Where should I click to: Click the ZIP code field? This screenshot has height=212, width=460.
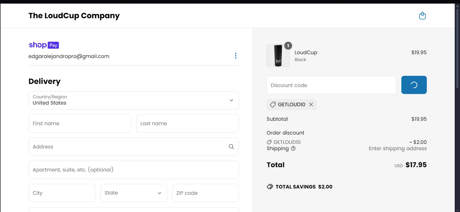[205, 193]
